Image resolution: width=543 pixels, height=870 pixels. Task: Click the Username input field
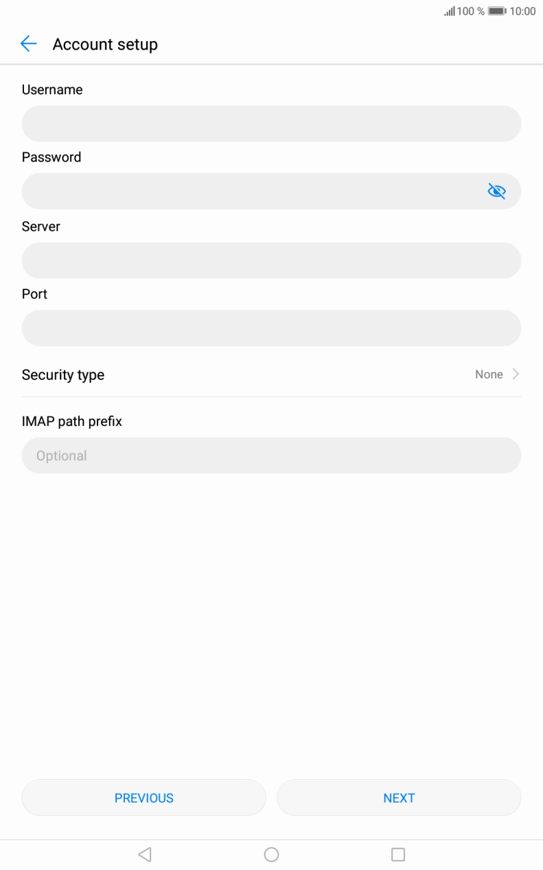(271, 124)
